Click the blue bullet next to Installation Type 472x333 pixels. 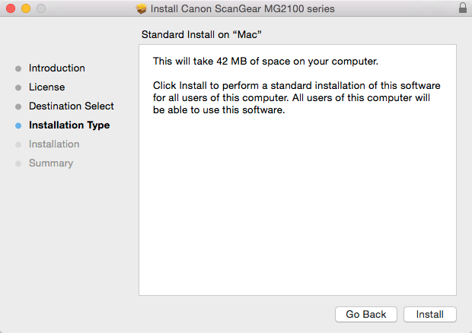18,125
